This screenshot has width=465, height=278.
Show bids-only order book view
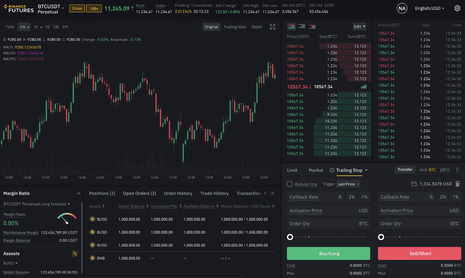click(x=302, y=26)
